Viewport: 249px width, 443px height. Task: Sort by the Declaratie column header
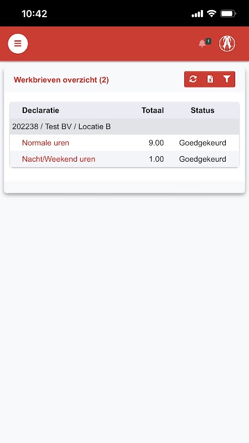coord(40,110)
